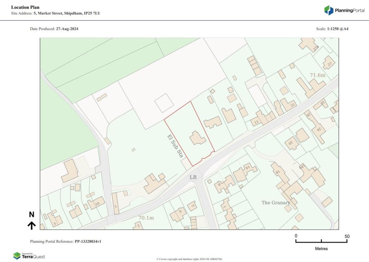Viewport: 369px width, 262px height.
Task: Click the 70.1m spot height label
Action: (146, 218)
